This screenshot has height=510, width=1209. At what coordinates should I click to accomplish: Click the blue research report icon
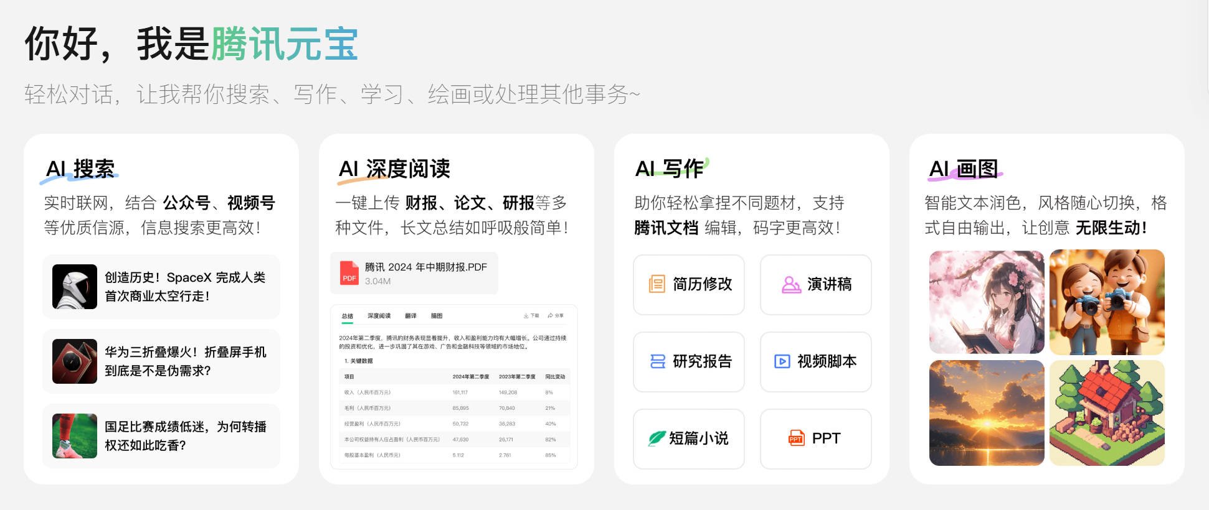[x=658, y=361]
